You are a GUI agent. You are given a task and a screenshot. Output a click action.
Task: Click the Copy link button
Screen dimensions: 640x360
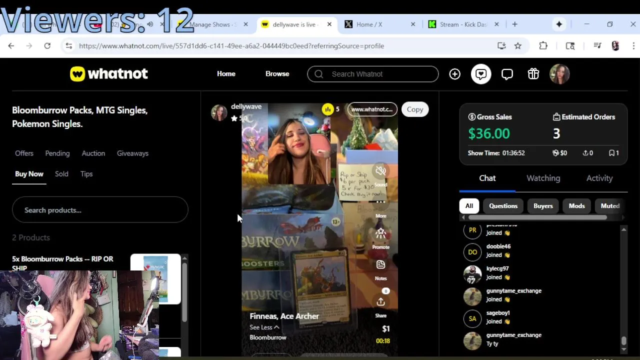pos(415,109)
